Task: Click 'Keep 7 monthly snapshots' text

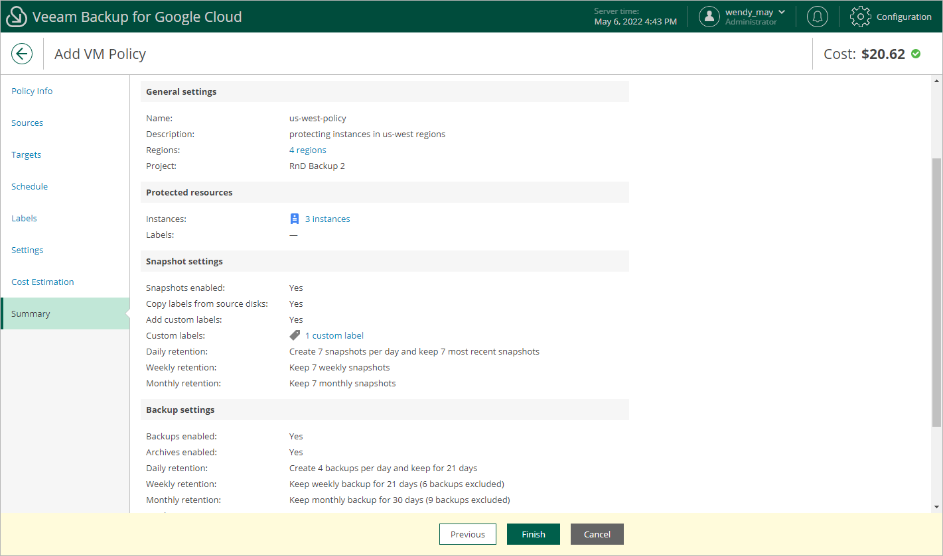Action: [x=342, y=383]
